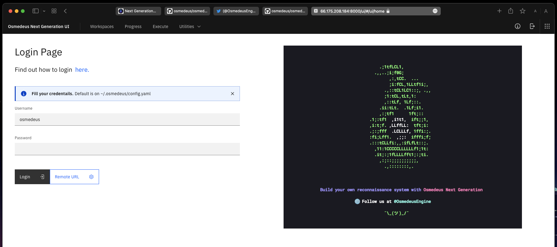557x247 pixels.
Task: Open the tab overview grid icon
Action: [x=54, y=11]
